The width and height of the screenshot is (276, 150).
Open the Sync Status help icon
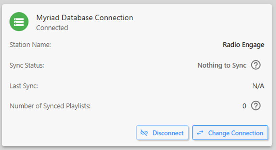[256, 65]
